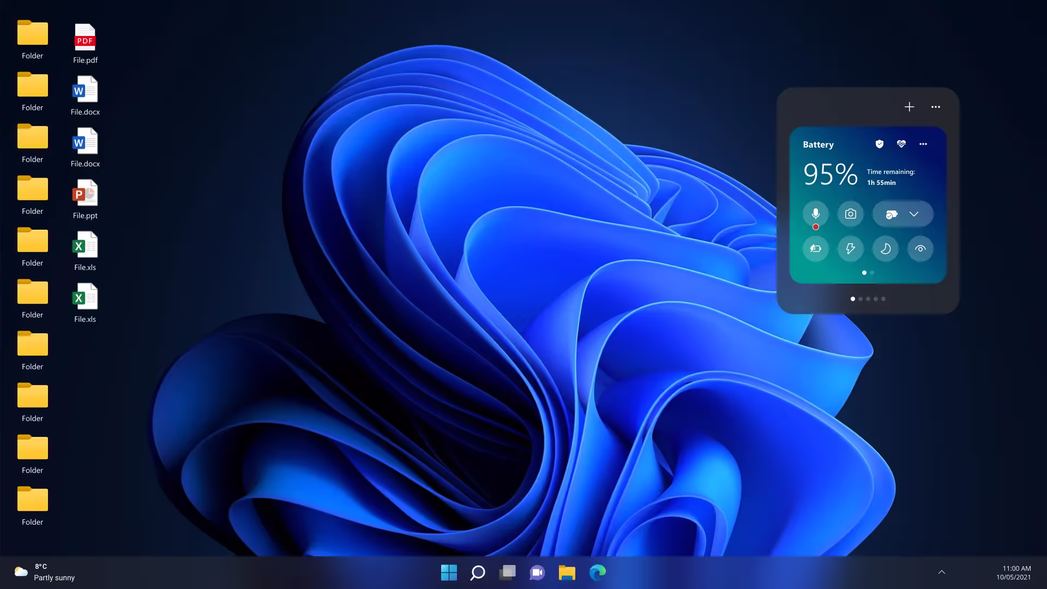The image size is (1047, 589).
Task: Open the taskbar search magnifier
Action: click(478, 572)
